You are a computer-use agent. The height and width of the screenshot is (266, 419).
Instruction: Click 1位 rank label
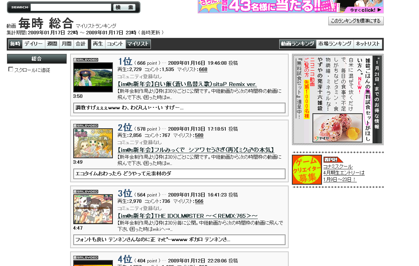coord(125,62)
